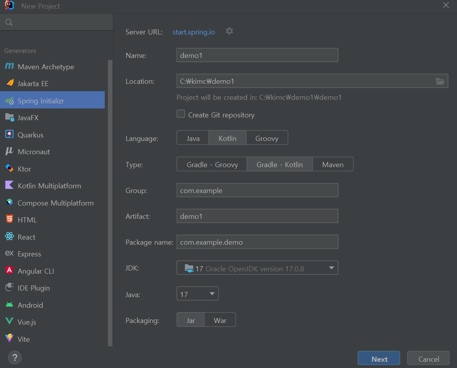This screenshot has height=368, width=457.
Task: Open help with question mark button
Action: click(x=15, y=357)
